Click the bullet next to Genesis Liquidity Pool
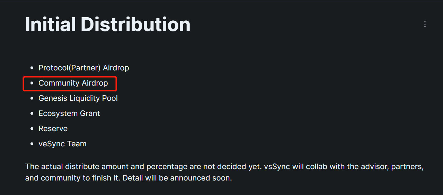This screenshot has height=195, width=443. pyautogui.click(x=32, y=99)
